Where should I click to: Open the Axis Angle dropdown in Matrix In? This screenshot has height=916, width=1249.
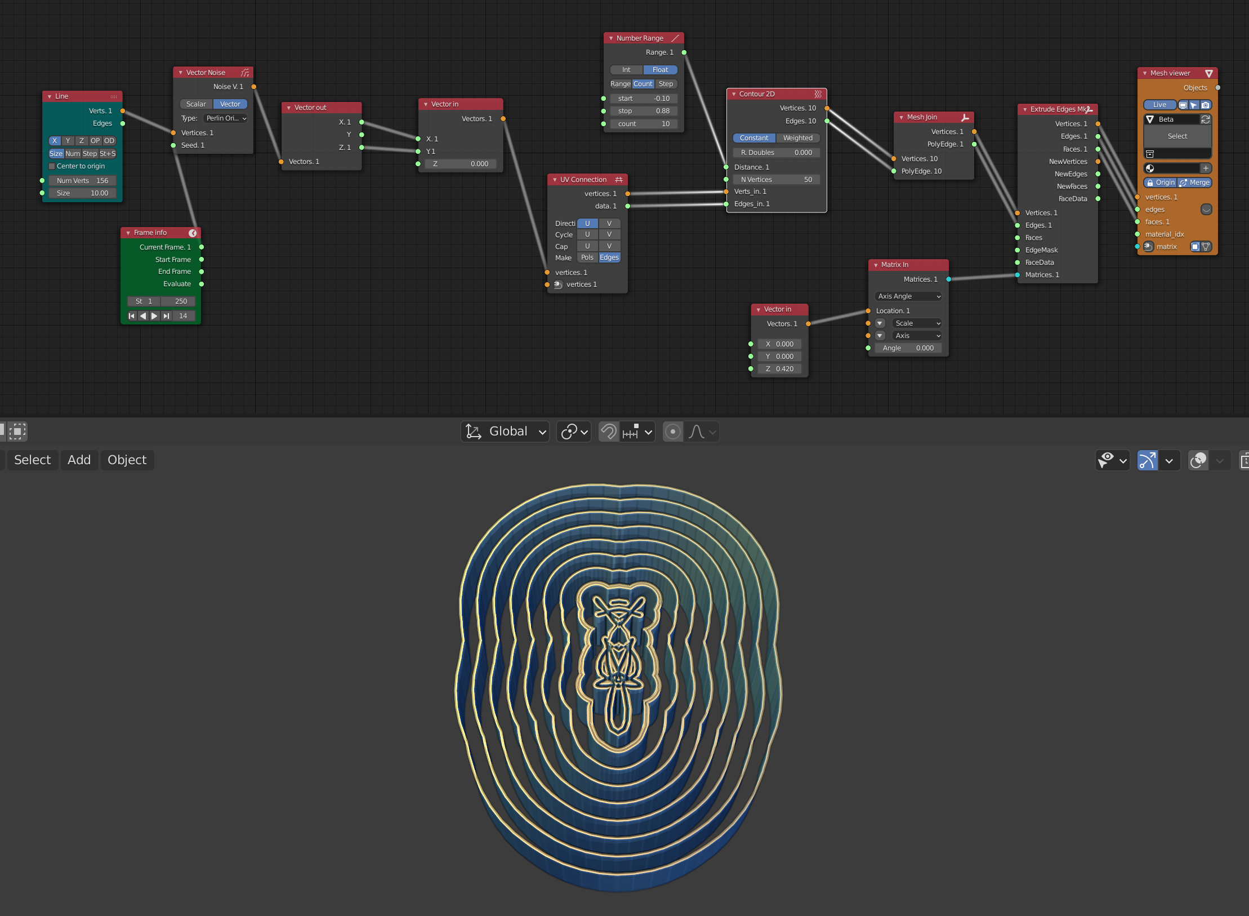(908, 296)
